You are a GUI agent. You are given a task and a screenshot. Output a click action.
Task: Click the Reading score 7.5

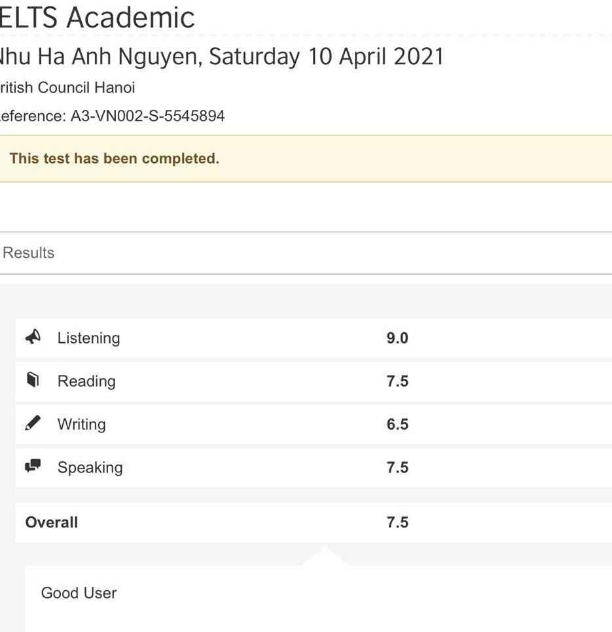point(397,381)
